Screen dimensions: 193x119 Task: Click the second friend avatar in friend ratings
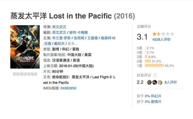click(155, 82)
